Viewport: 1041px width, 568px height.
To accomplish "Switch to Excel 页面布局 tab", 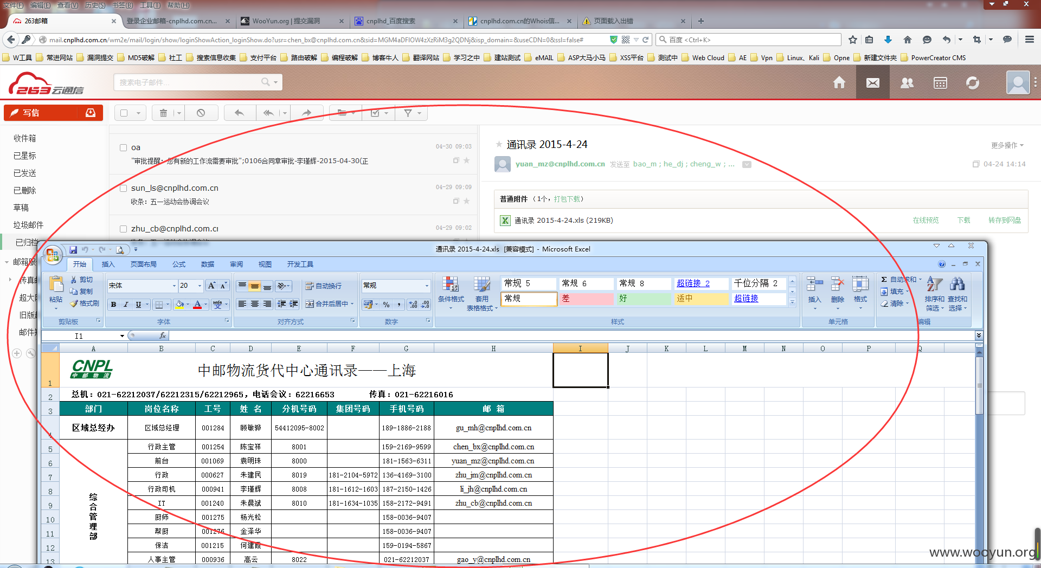I will (143, 264).
